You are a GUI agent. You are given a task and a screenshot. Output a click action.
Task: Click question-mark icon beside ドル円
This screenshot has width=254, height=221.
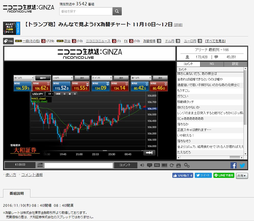point(178,41)
